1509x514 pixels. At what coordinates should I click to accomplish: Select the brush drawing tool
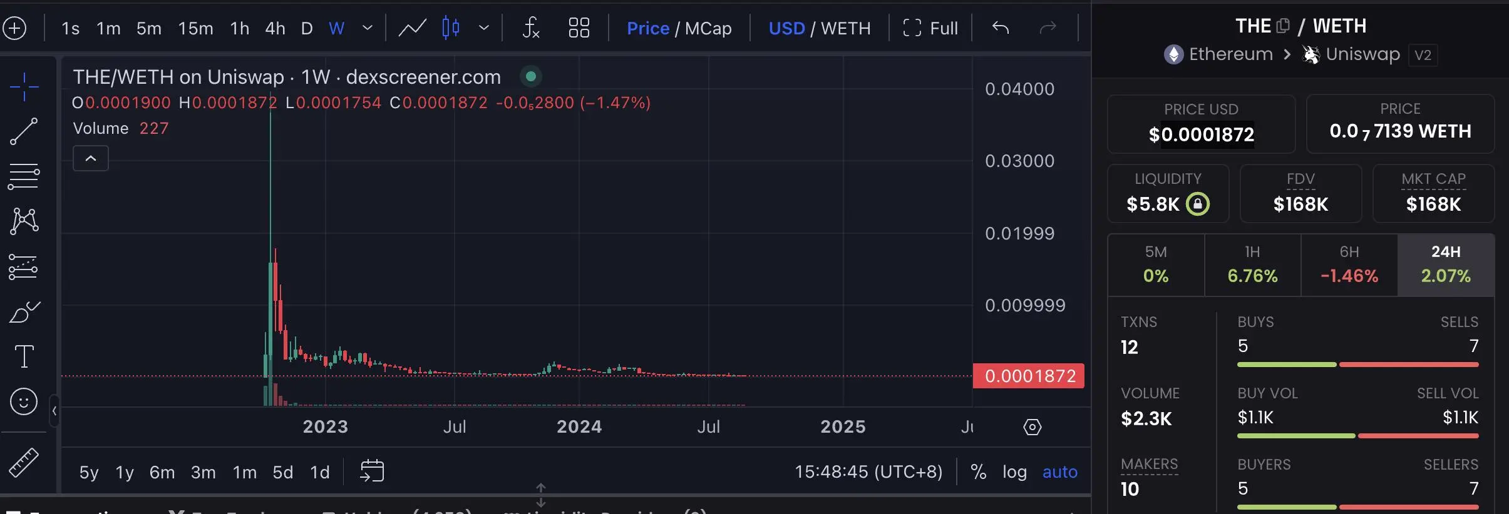click(24, 311)
